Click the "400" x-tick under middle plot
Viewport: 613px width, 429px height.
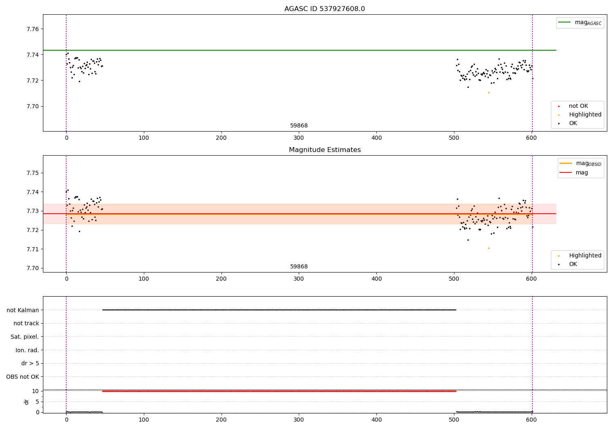point(376,279)
